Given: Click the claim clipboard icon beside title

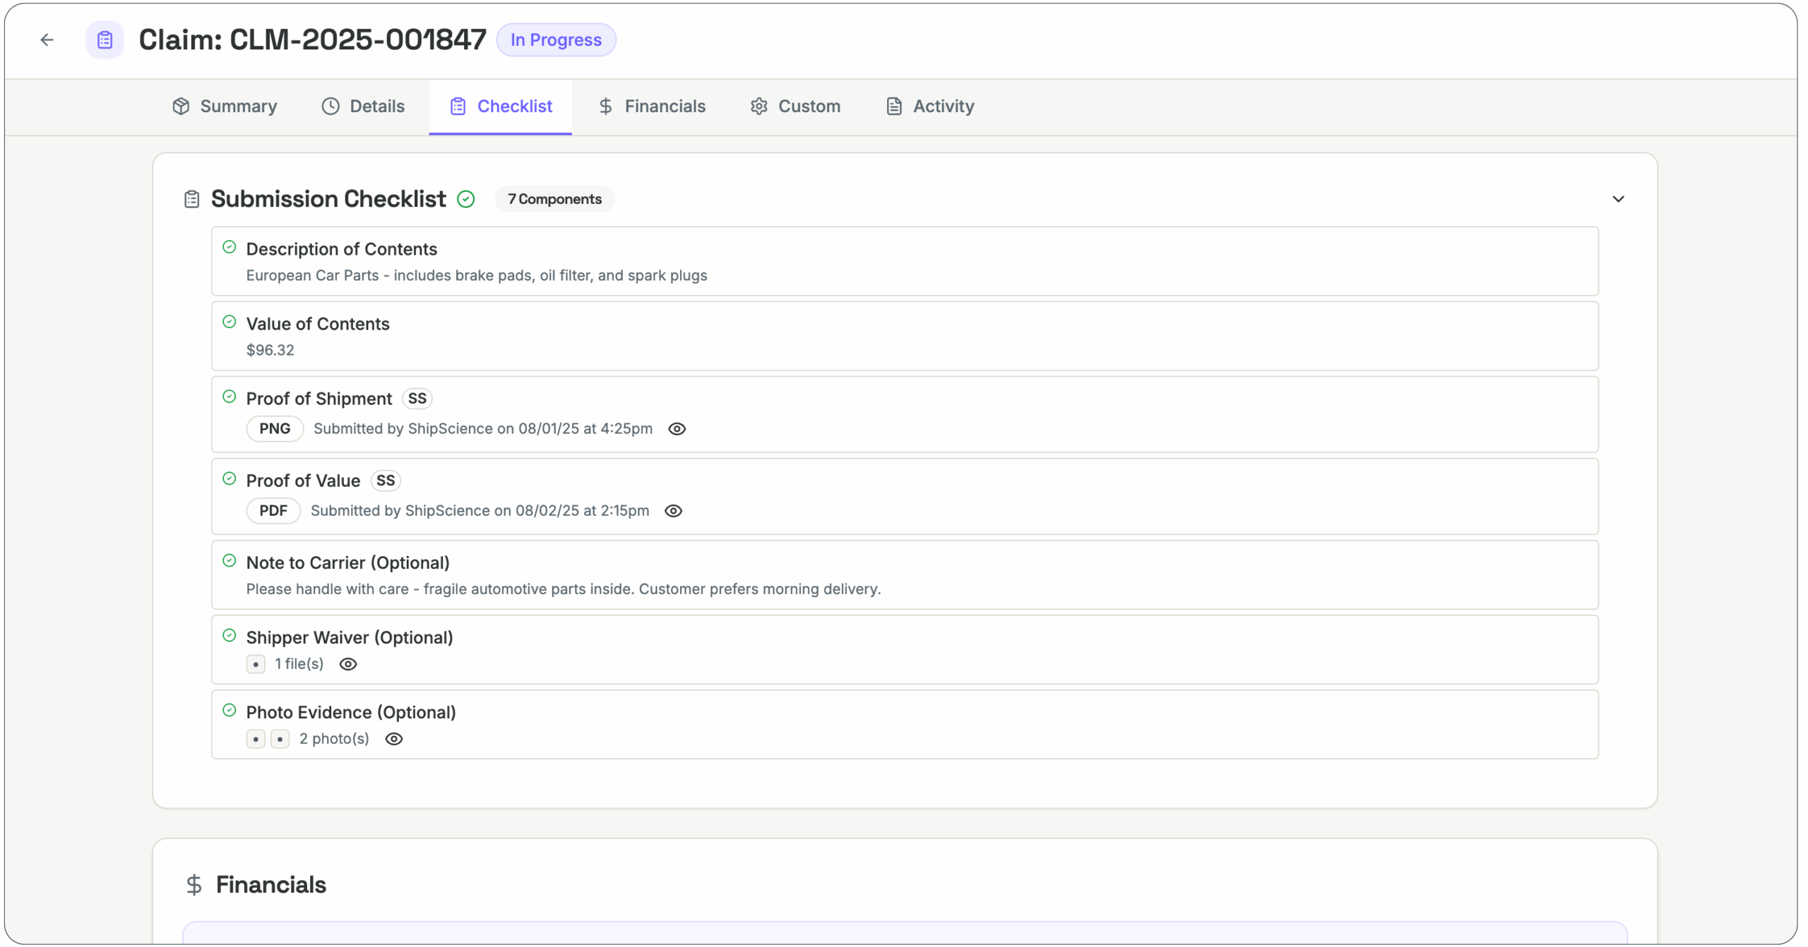Looking at the screenshot, I should (x=105, y=40).
